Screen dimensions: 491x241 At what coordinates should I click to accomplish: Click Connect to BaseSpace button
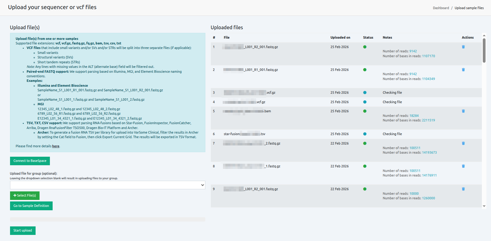pos(30,161)
